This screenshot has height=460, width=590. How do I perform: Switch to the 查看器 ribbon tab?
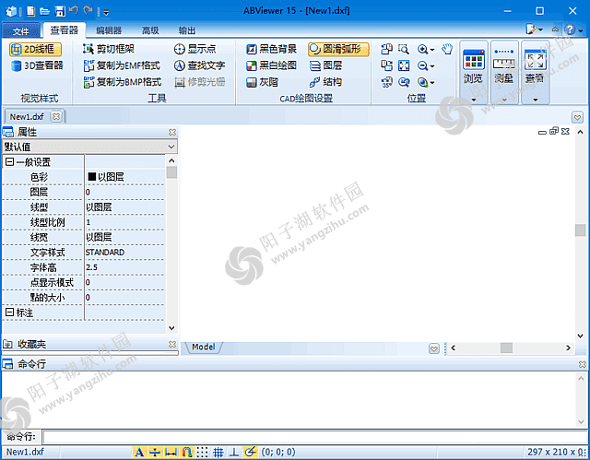coord(64,30)
